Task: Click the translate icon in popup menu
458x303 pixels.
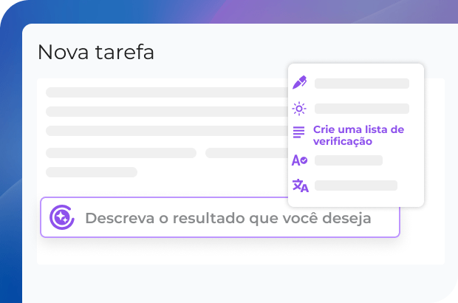Action: (300, 185)
